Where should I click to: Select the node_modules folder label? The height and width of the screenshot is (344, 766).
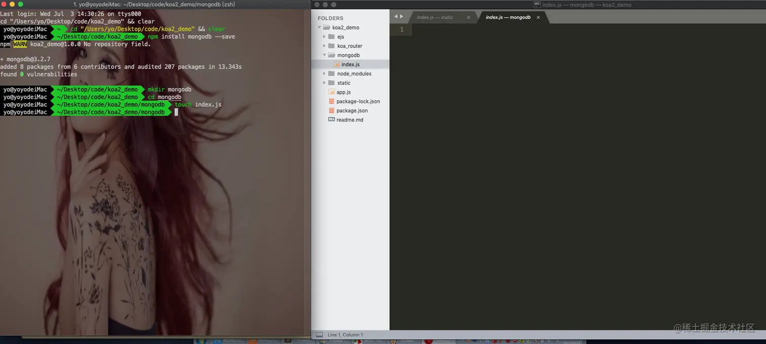click(x=354, y=73)
